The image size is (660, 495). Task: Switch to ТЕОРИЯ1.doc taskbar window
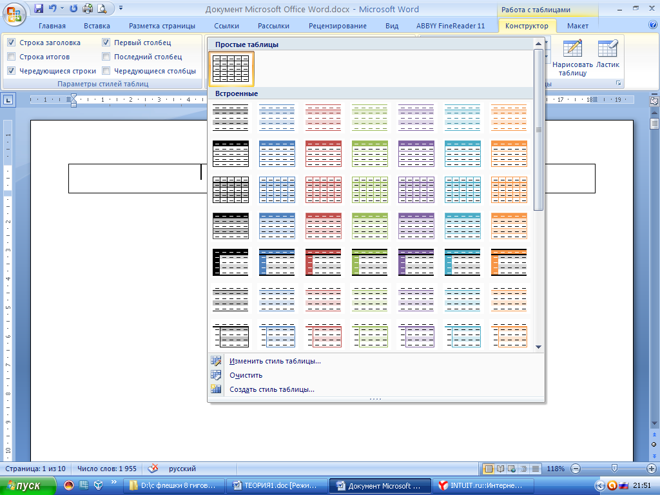[x=277, y=485]
